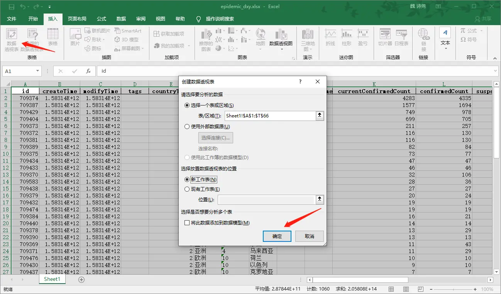Open the Name Box dropdown arrow
This screenshot has height=294, width=501.
[37, 71]
